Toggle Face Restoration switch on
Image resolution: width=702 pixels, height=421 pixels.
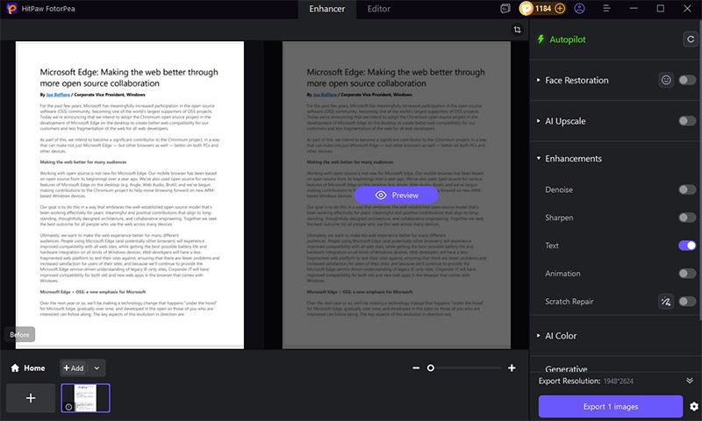click(x=687, y=80)
